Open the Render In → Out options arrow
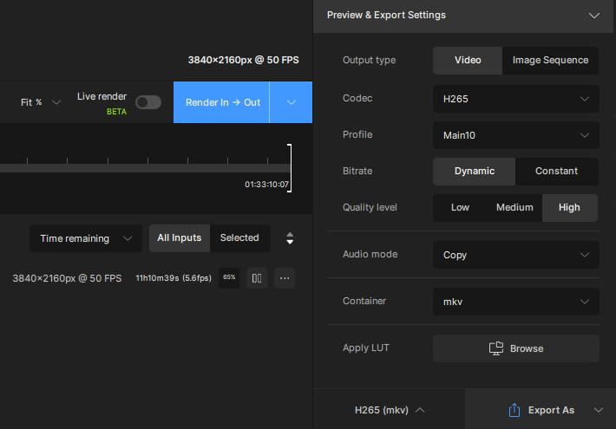The image size is (616, 429). [292, 102]
